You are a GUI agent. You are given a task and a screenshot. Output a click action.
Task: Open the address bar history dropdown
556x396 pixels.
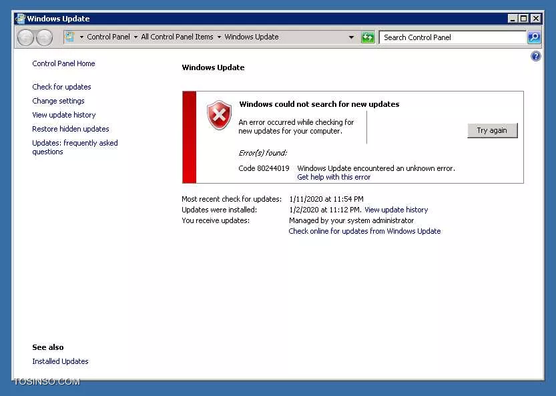tap(351, 37)
